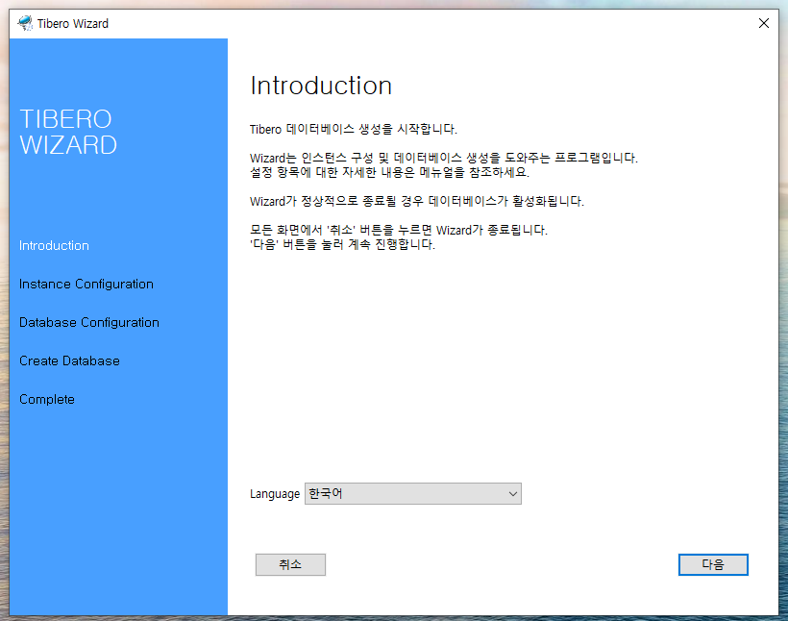Screen dimensions: 788x621
Task: Click the 취소 cancel button
Action: pyautogui.click(x=290, y=564)
